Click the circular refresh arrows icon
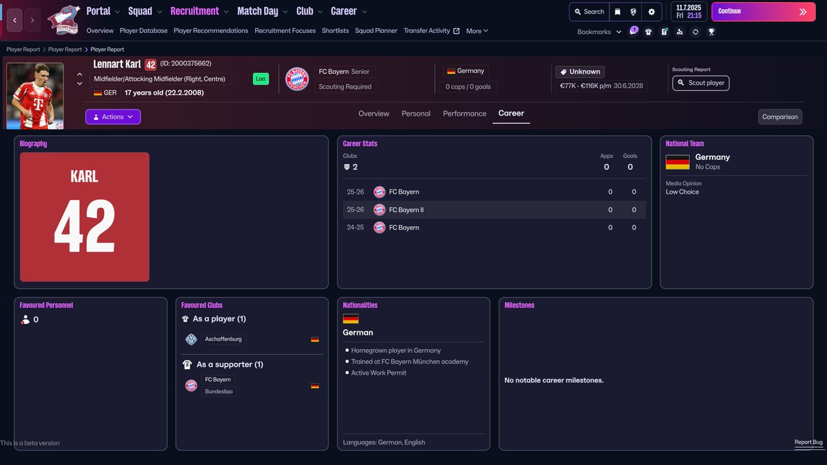 [x=695, y=32]
